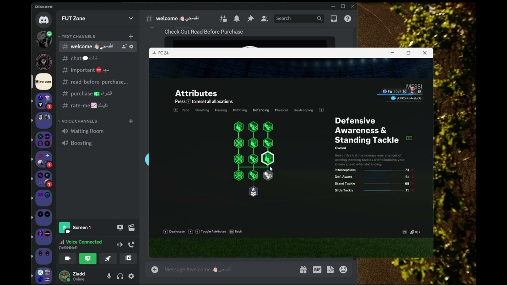Switch to the Dribbling attribute tab
Screen dimensions: 507x285
point(240,110)
